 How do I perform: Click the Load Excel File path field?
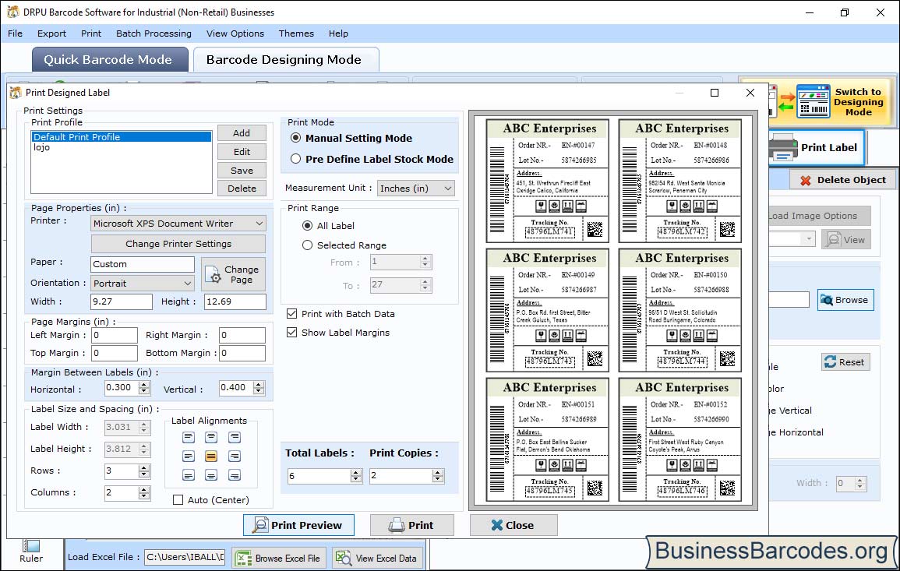[184, 557]
